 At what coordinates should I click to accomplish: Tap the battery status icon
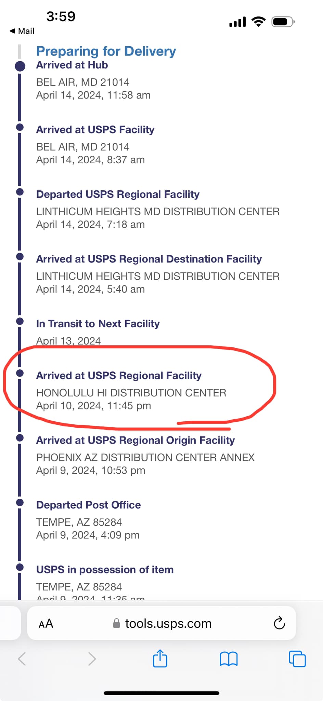283,22
